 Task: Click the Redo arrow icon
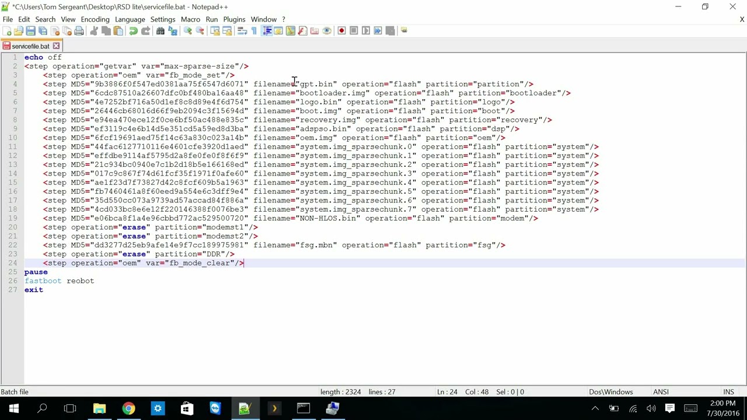145,31
